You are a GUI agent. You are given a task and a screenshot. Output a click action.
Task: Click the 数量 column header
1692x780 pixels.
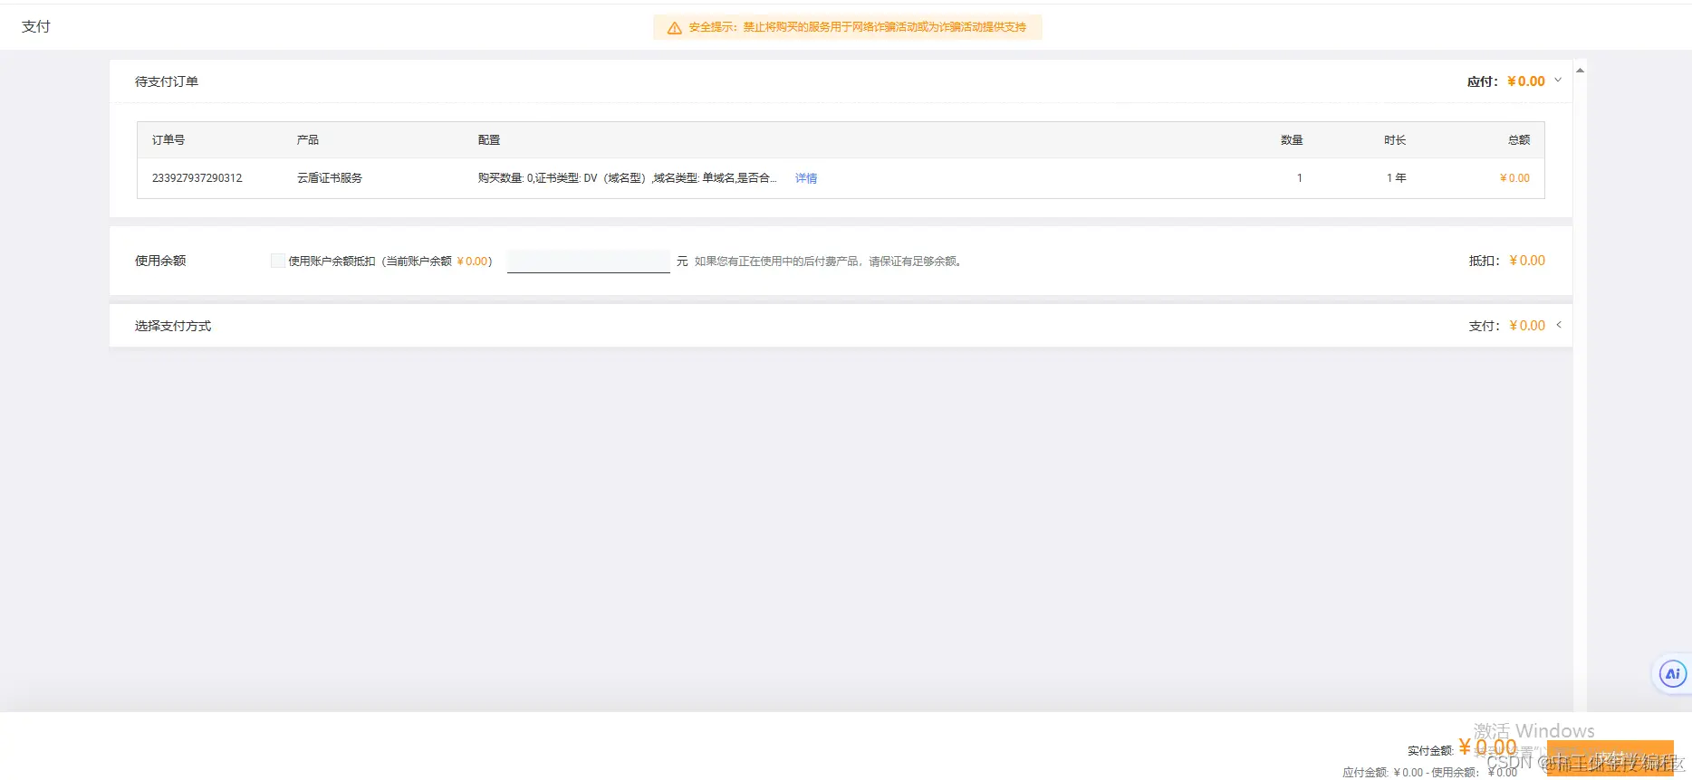click(x=1292, y=140)
